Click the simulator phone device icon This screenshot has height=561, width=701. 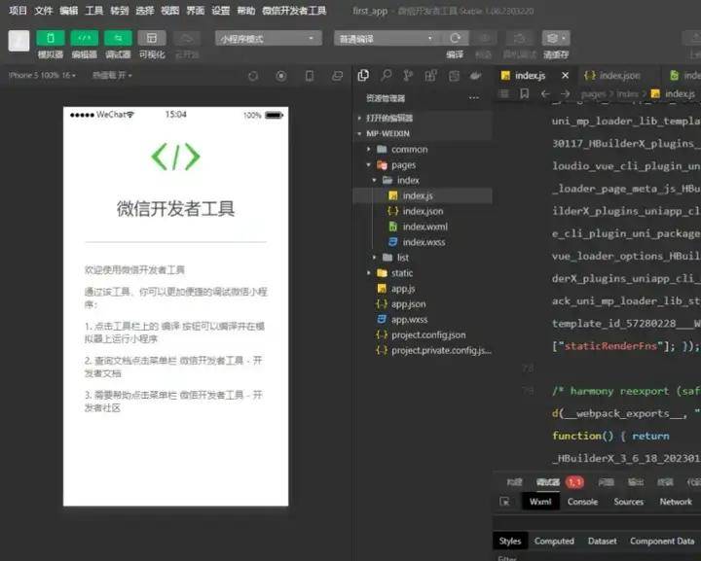pos(310,76)
